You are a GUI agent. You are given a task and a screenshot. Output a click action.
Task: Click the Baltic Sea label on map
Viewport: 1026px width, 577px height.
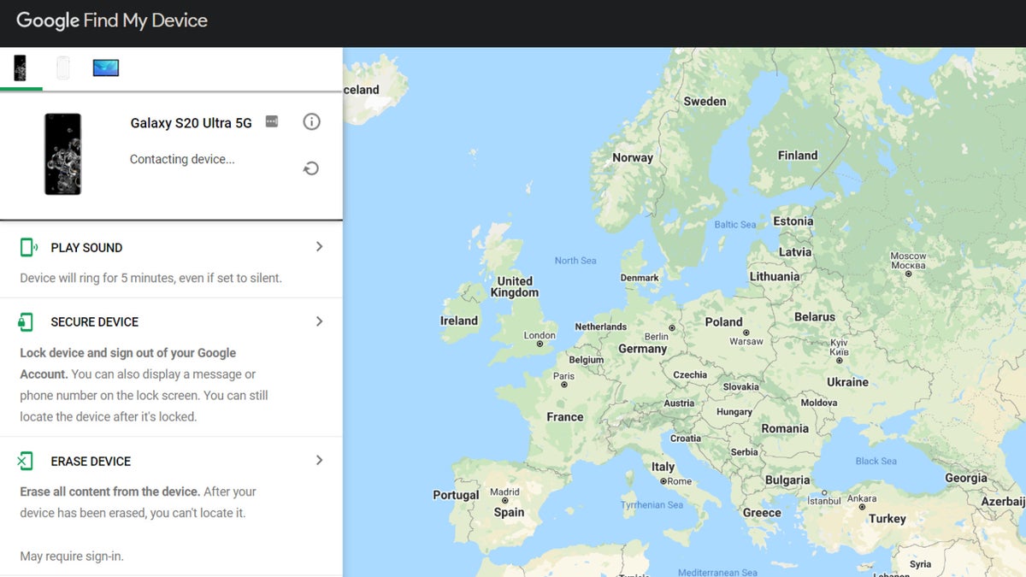[x=735, y=225]
